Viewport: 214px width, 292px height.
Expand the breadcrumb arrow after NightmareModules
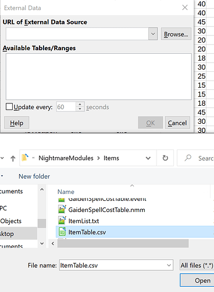click(x=98, y=158)
